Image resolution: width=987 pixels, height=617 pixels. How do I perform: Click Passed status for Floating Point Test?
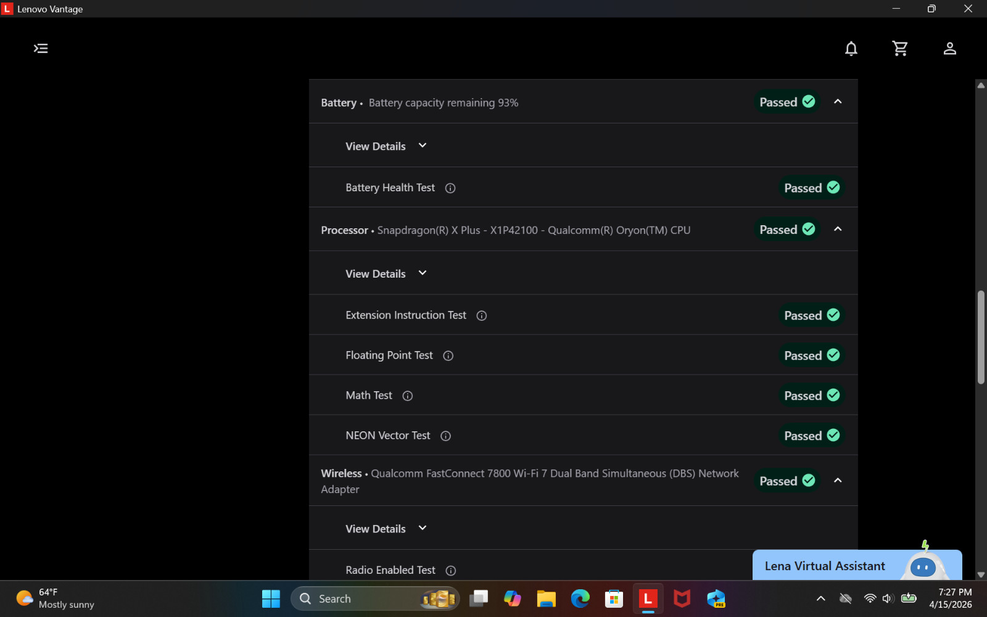(x=812, y=355)
